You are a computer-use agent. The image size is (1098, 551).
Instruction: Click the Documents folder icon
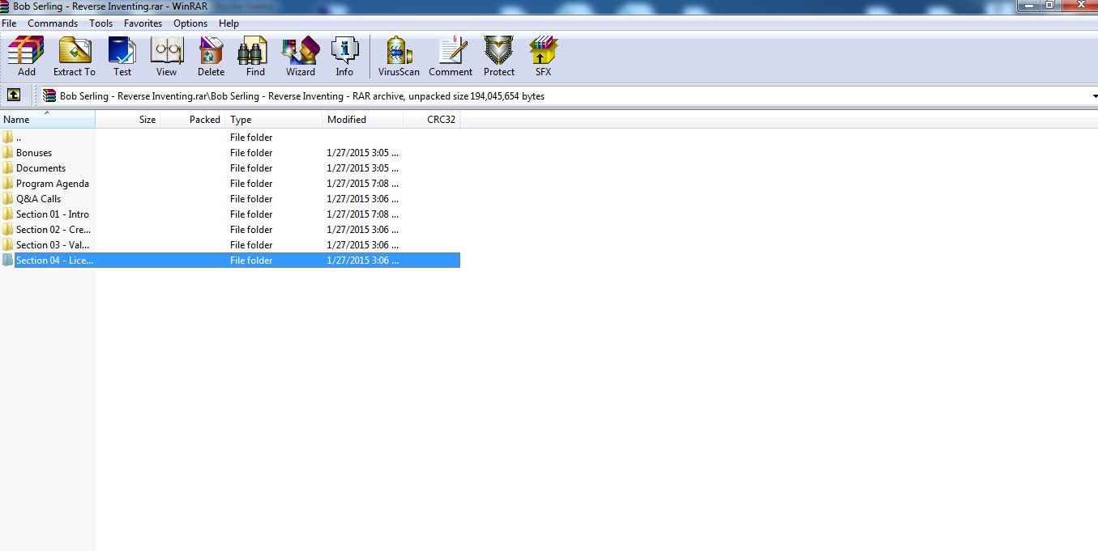[8, 168]
